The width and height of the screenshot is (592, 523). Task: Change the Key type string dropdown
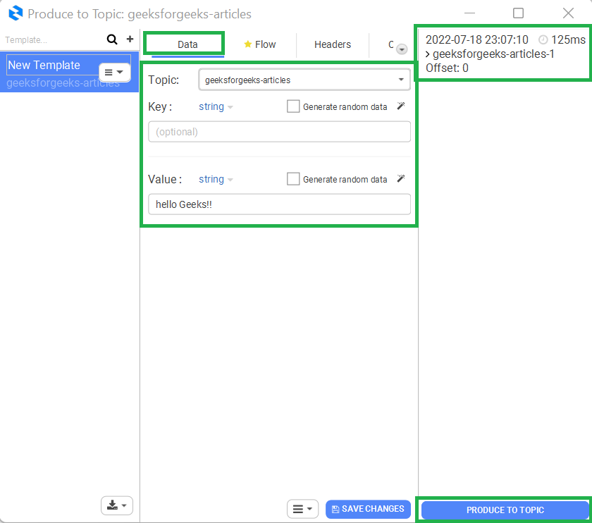[216, 107]
